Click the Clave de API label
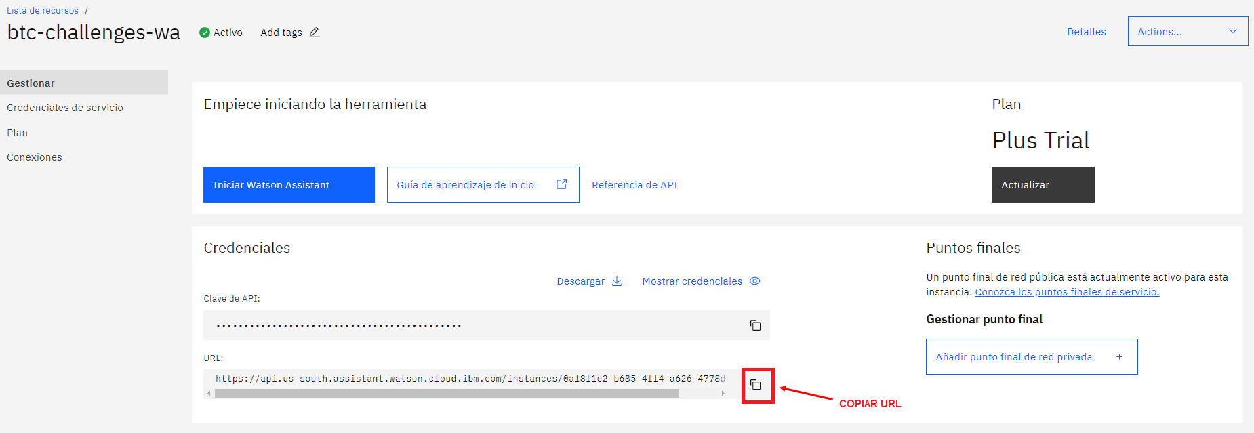This screenshot has height=433, width=1254. point(232,299)
